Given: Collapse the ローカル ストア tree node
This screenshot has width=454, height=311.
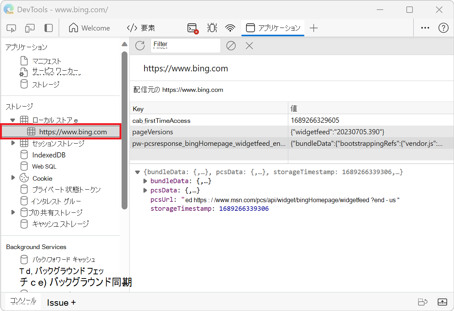Looking at the screenshot, I should coord(12,120).
